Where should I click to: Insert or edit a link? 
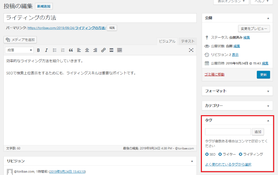(103, 50)
